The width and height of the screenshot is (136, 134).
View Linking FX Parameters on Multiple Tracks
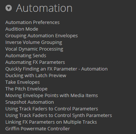51,122
